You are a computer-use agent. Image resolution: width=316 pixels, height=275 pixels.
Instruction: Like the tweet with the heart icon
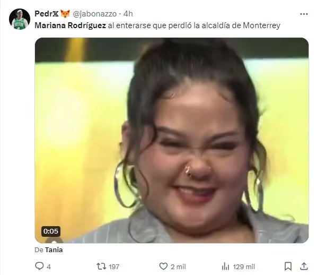click(163, 267)
